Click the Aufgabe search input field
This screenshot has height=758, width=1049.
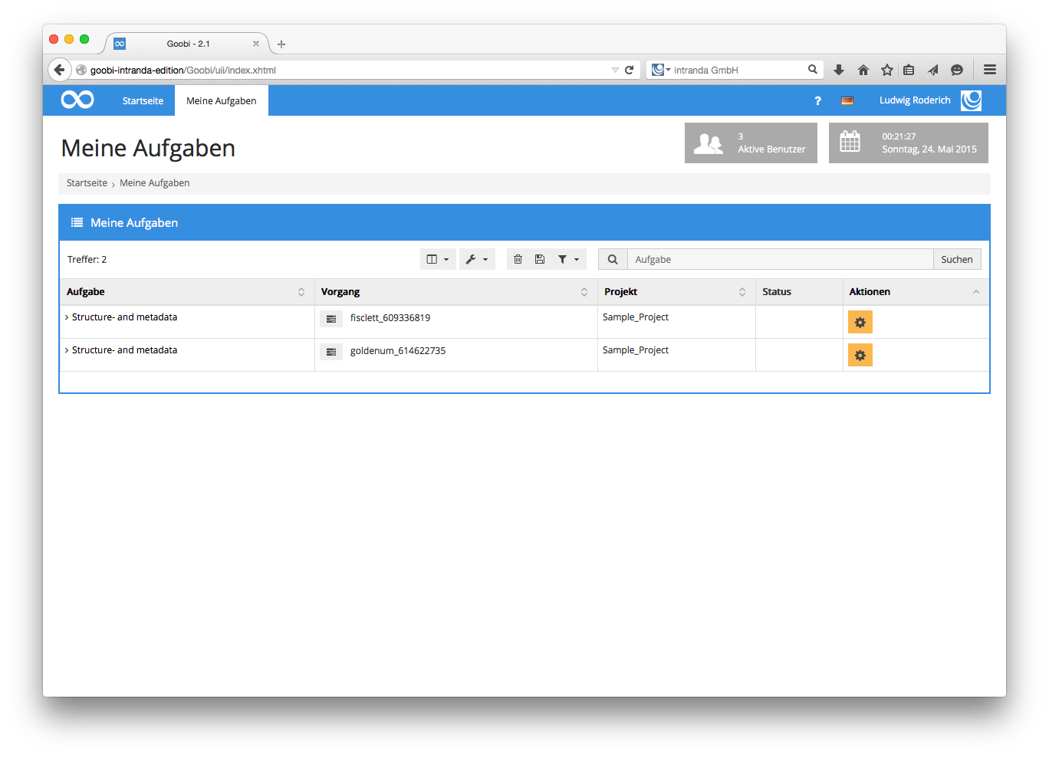(x=780, y=259)
